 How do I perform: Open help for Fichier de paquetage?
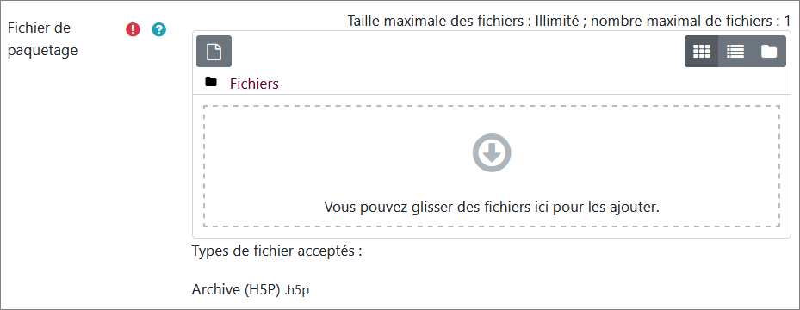point(159,30)
